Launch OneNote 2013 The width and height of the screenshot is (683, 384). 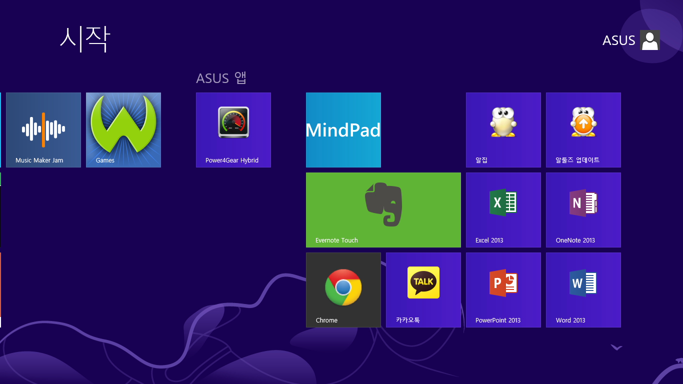pos(583,210)
